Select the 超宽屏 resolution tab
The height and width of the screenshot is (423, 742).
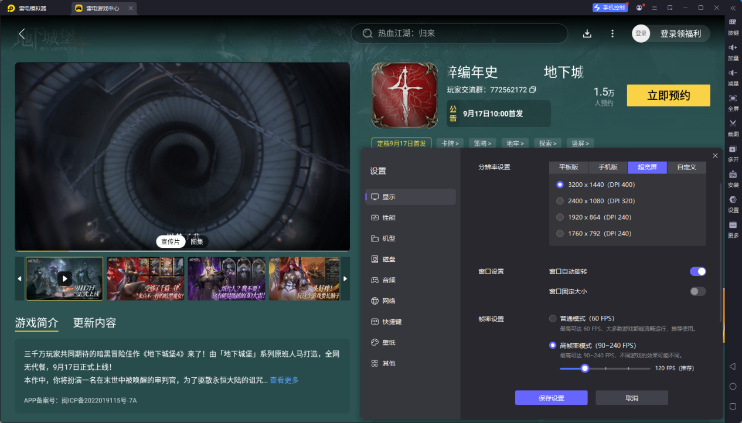point(647,167)
